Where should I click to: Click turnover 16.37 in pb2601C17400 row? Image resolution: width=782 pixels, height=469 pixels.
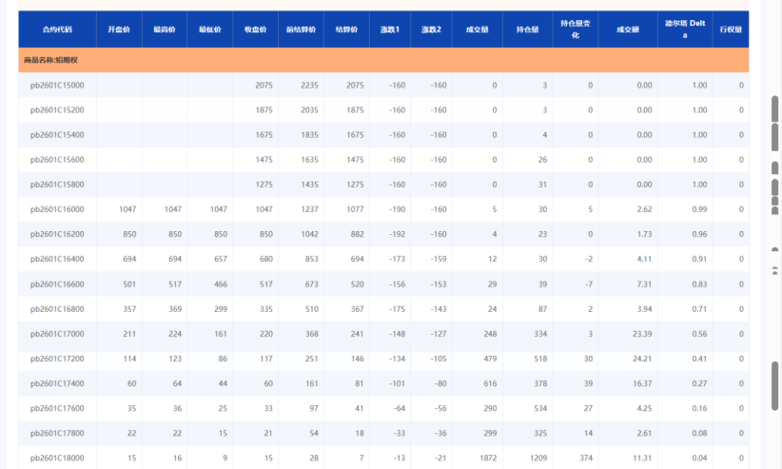[642, 383]
